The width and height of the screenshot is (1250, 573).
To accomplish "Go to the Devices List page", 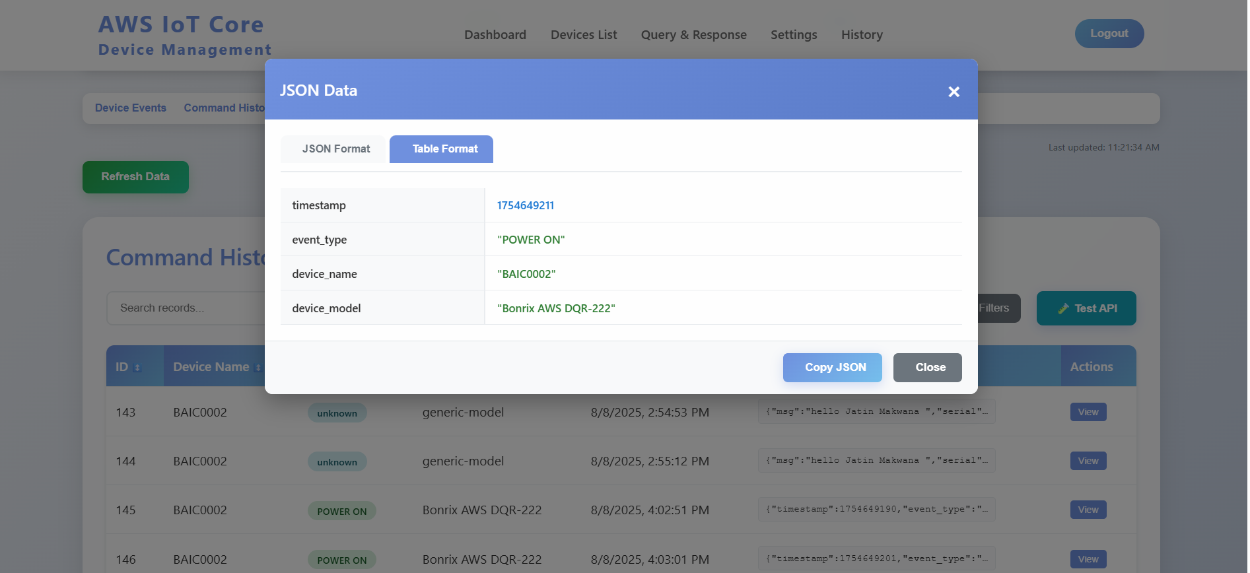I will pyautogui.click(x=583, y=35).
